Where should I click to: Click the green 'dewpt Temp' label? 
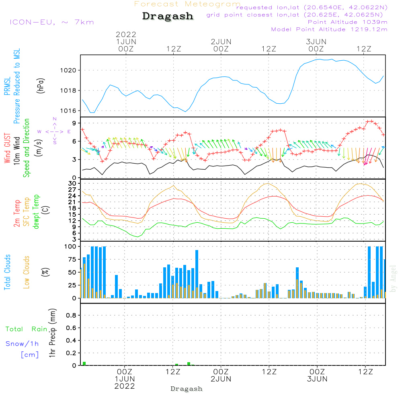click(x=36, y=211)
